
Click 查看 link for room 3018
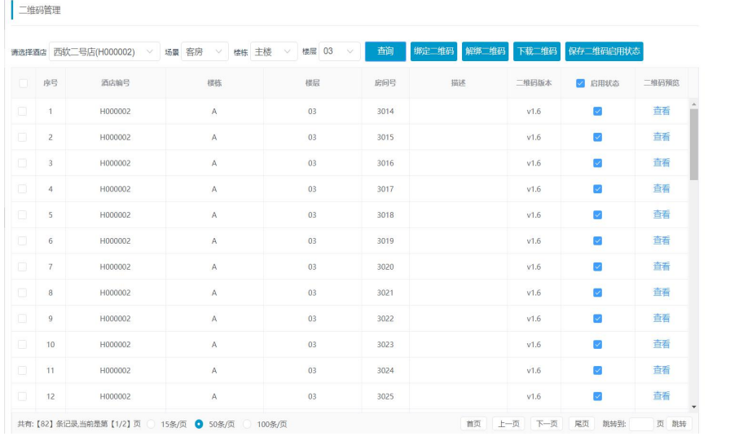click(x=661, y=214)
